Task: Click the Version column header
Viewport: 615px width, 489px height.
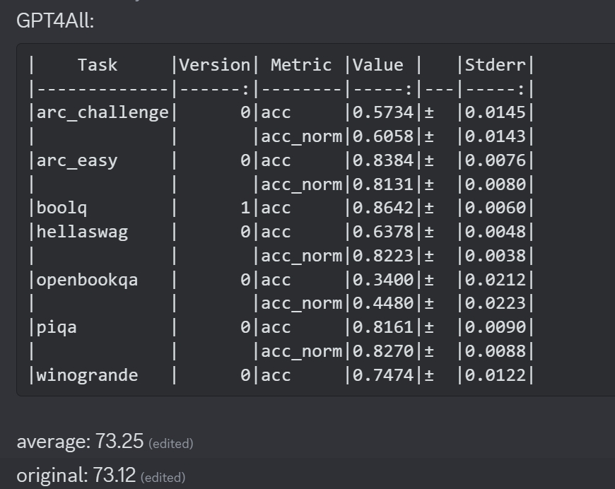Action: 215,65
